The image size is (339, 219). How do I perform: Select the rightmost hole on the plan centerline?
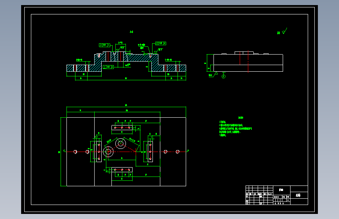[178, 152]
